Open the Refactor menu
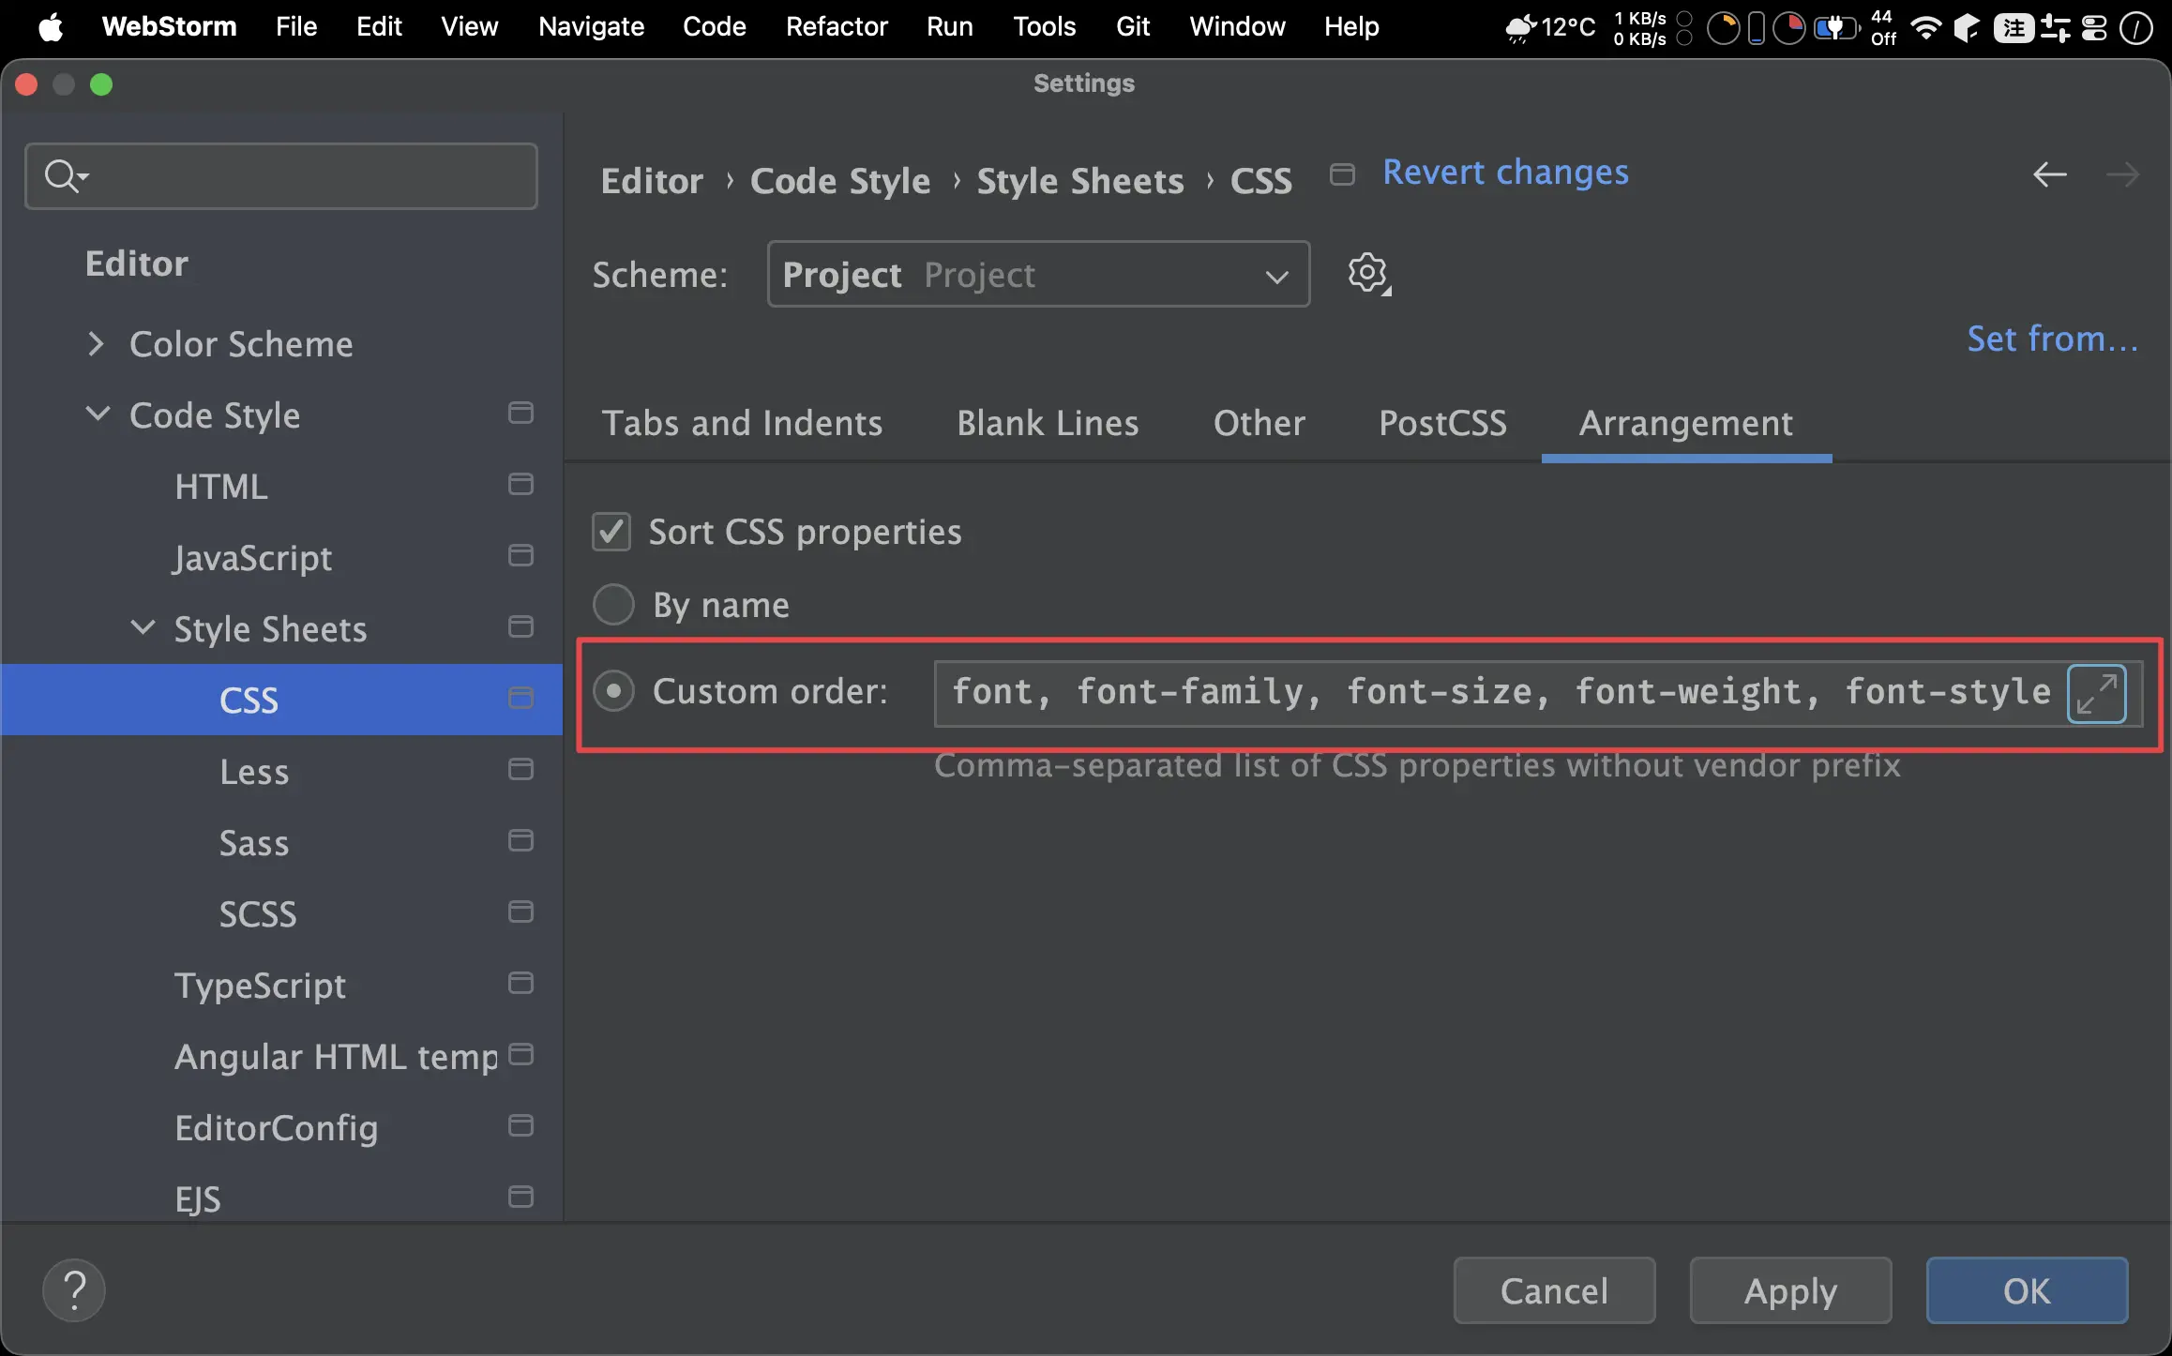The width and height of the screenshot is (2172, 1356). click(x=836, y=26)
